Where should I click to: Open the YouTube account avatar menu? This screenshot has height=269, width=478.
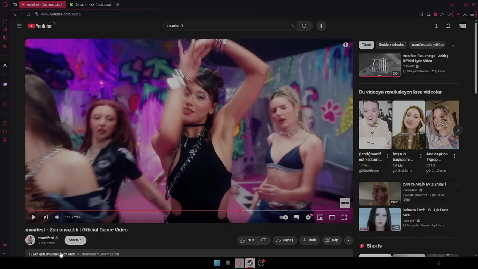tap(463, 26)
